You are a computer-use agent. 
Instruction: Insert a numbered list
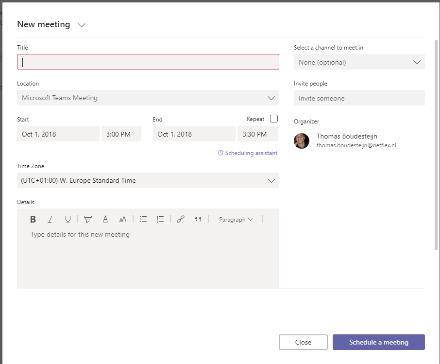[160, 219]
